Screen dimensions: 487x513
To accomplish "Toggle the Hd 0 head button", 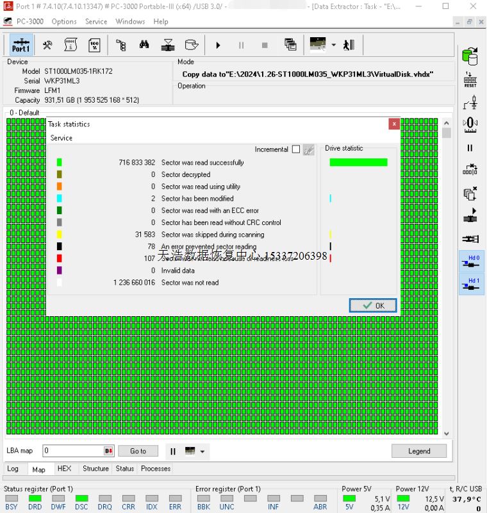I will 471,262.
